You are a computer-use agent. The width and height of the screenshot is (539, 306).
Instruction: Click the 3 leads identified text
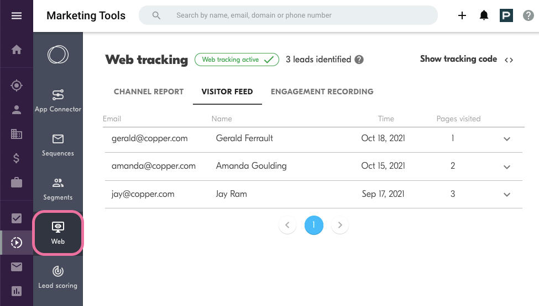(318, 60)
